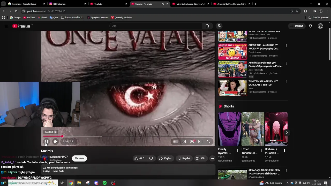
Task: Dislike the Saz mix video
Action: pos(151,158)
